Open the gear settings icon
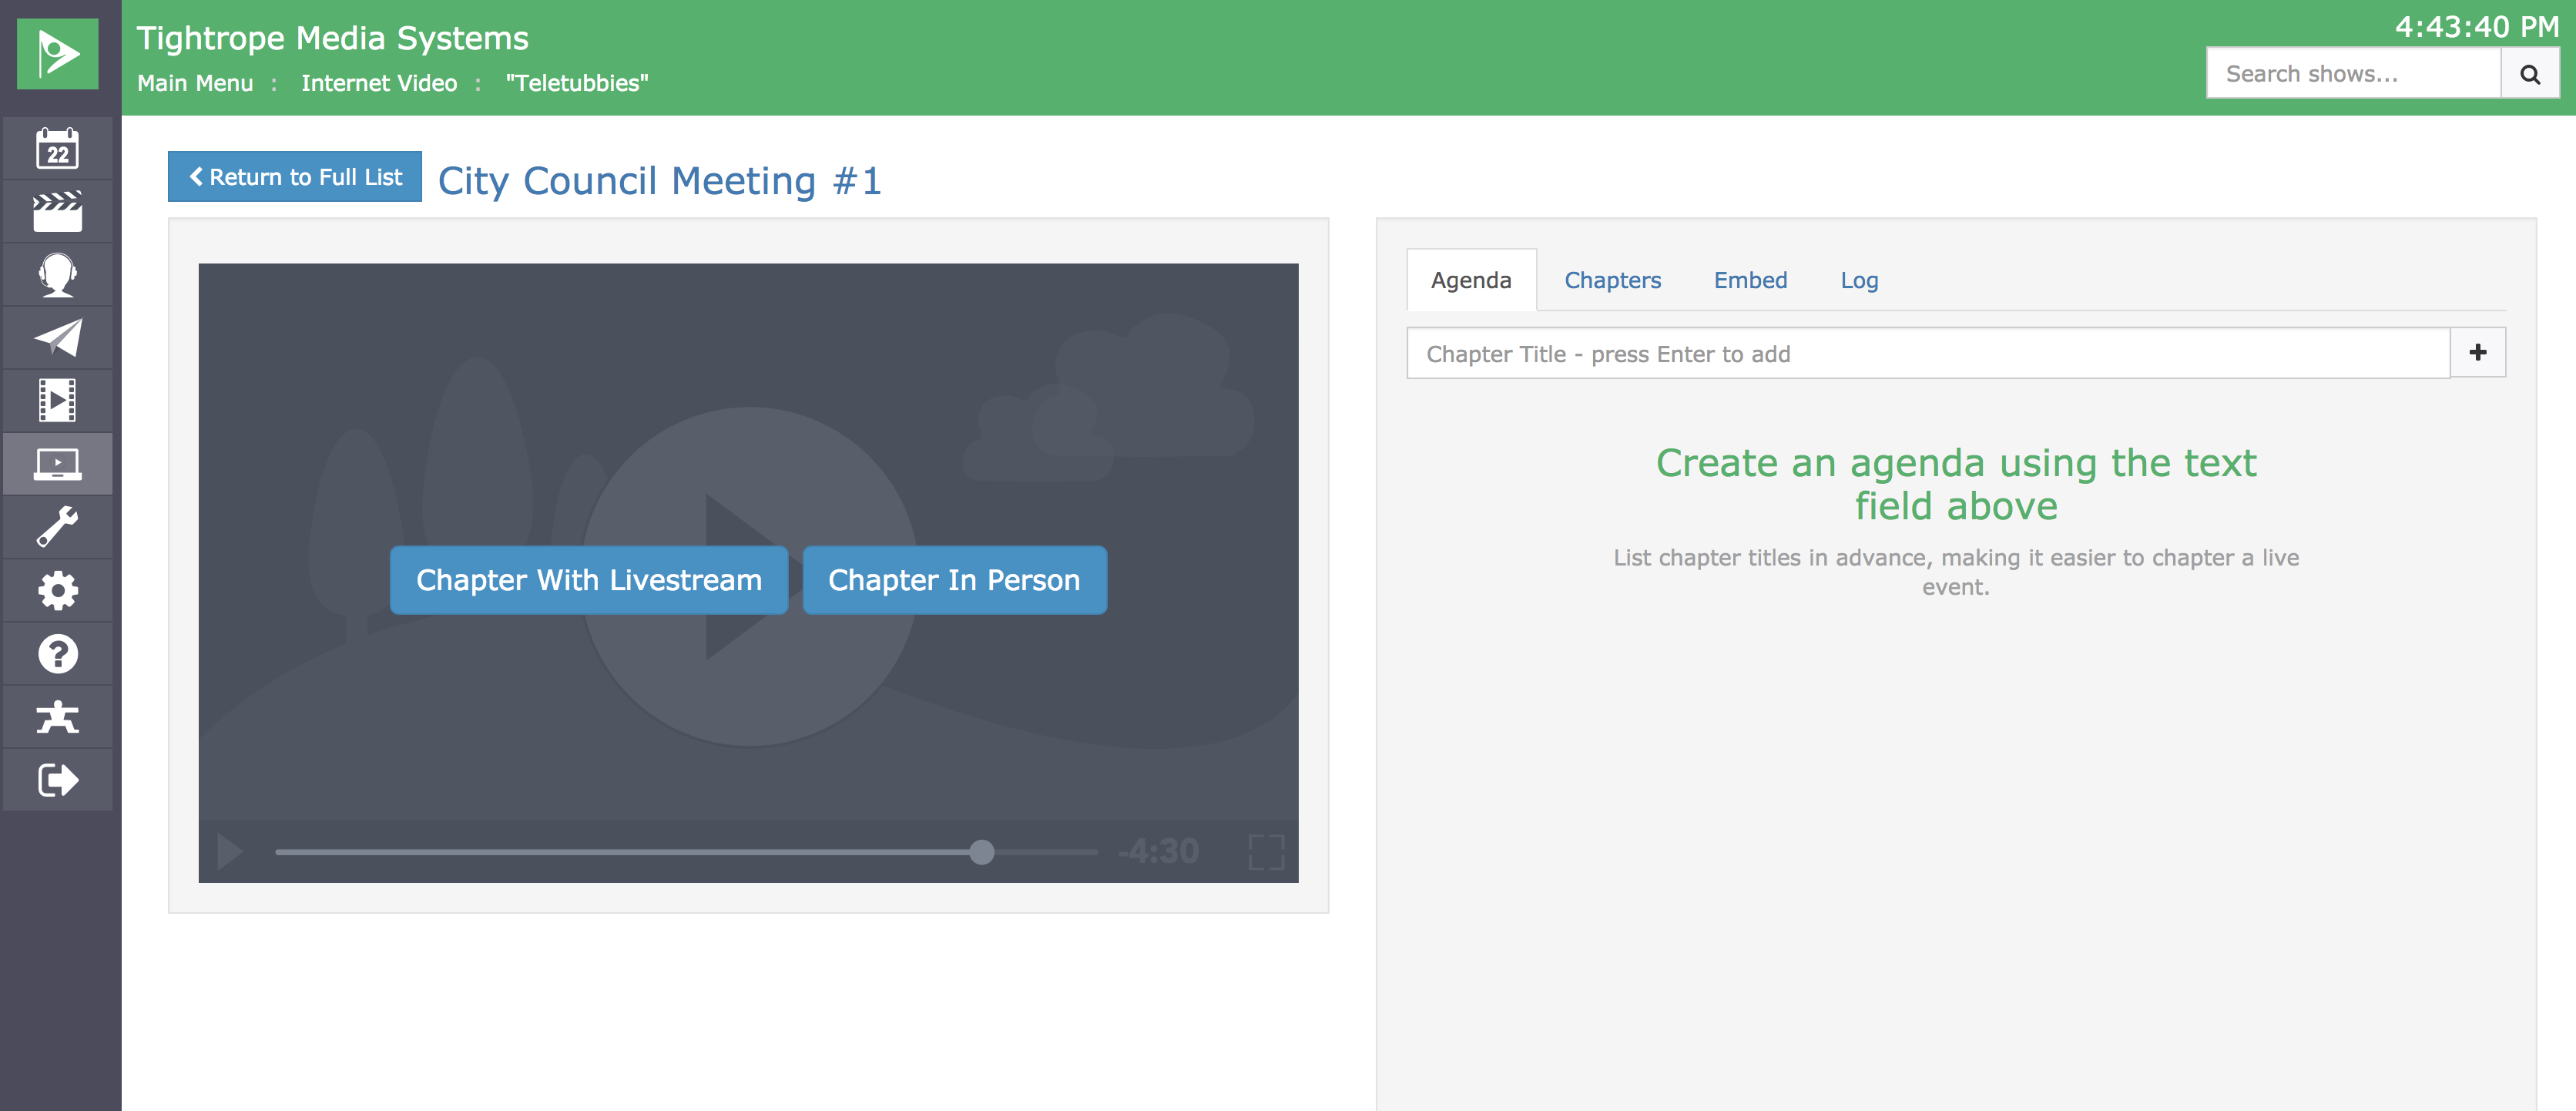Viewport: 2576px width, 1111px height. click(x=57, y=590)
